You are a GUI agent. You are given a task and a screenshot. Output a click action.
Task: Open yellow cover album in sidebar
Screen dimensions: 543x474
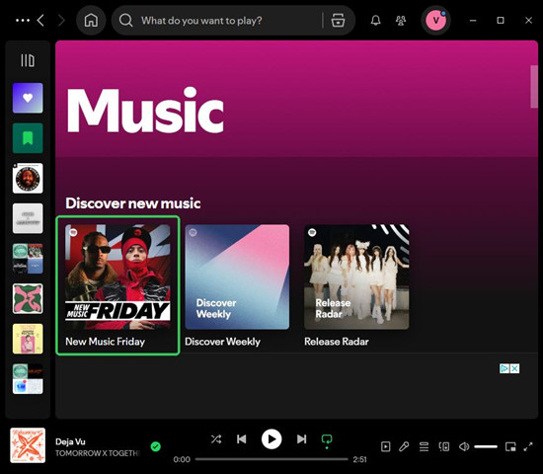pyautogui.click(x=28, y=339)
